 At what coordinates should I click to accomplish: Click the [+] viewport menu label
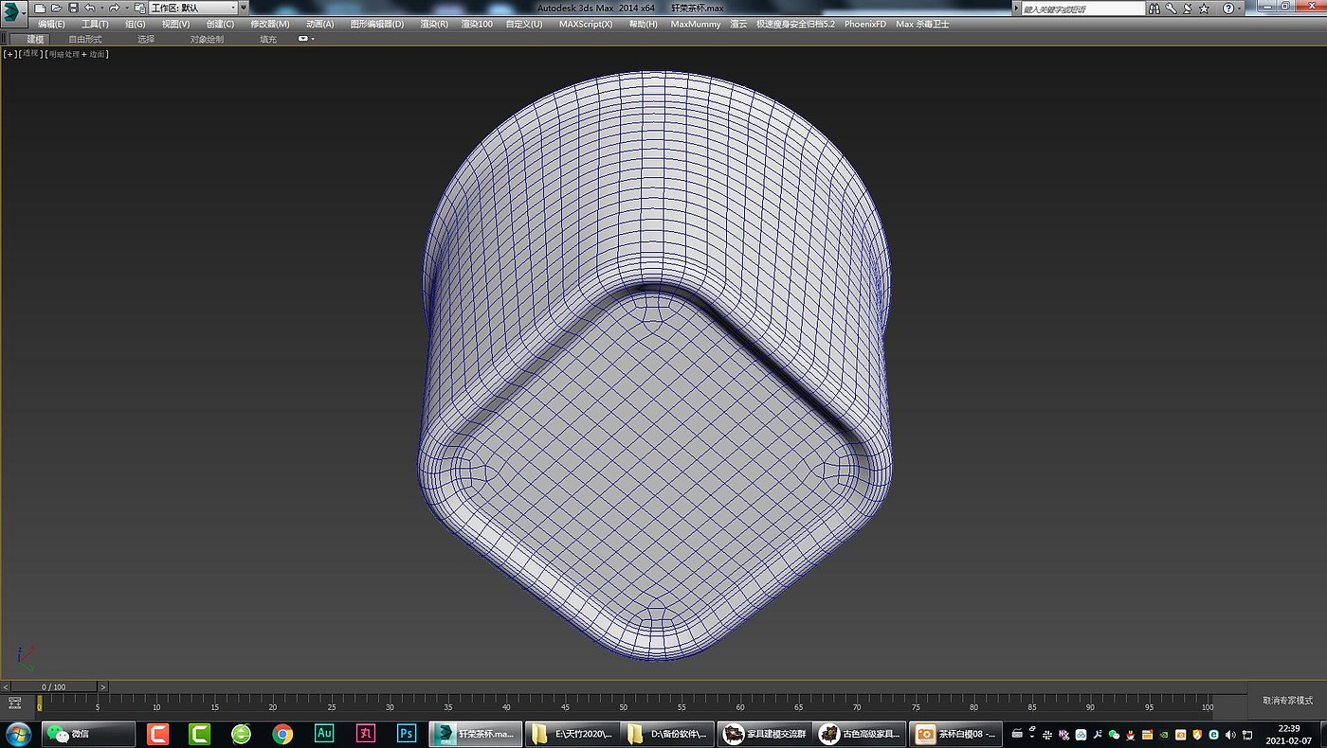(9, 54)
